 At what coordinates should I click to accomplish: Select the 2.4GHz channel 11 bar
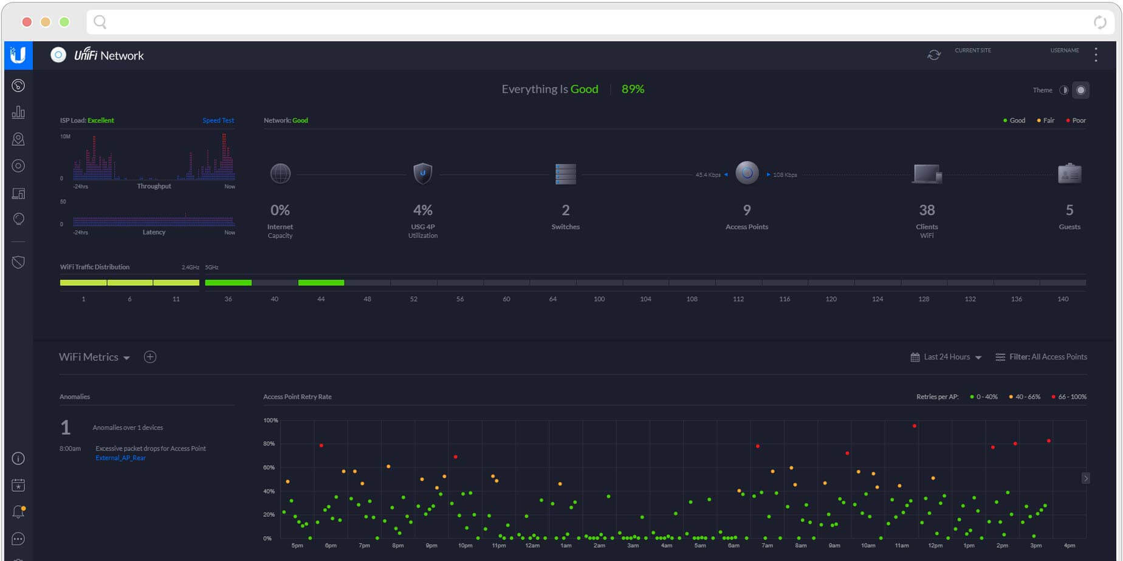(x=176, y=283)
